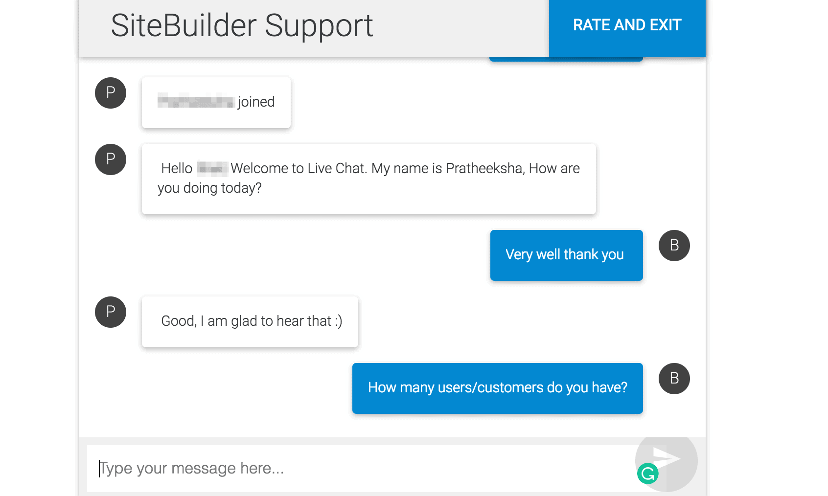Click B avatar beside 'Very well thank you'

[674, 246]
